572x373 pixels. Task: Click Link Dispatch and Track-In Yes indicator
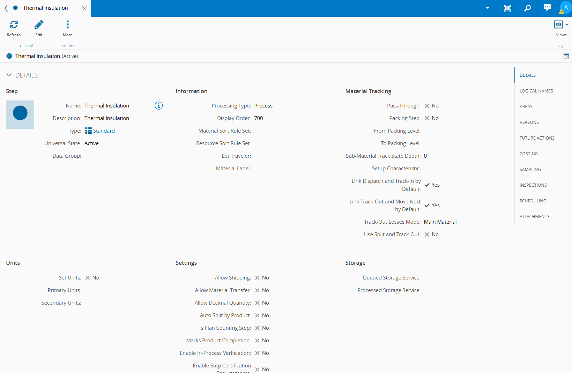click(432, 185)
